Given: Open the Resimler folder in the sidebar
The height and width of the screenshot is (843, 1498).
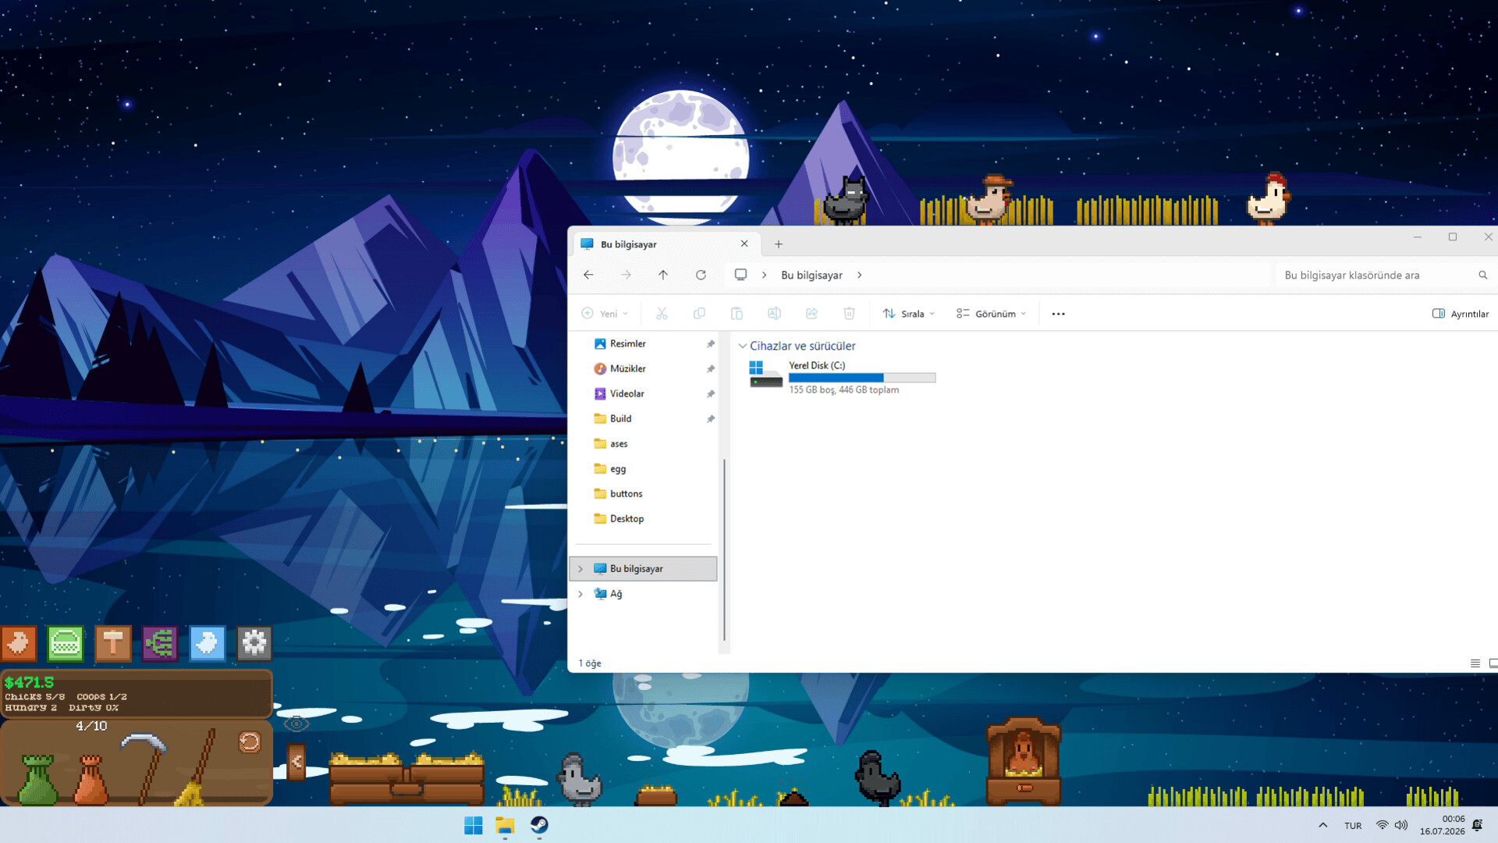Looking at the screenshot, I should point(644,343).
